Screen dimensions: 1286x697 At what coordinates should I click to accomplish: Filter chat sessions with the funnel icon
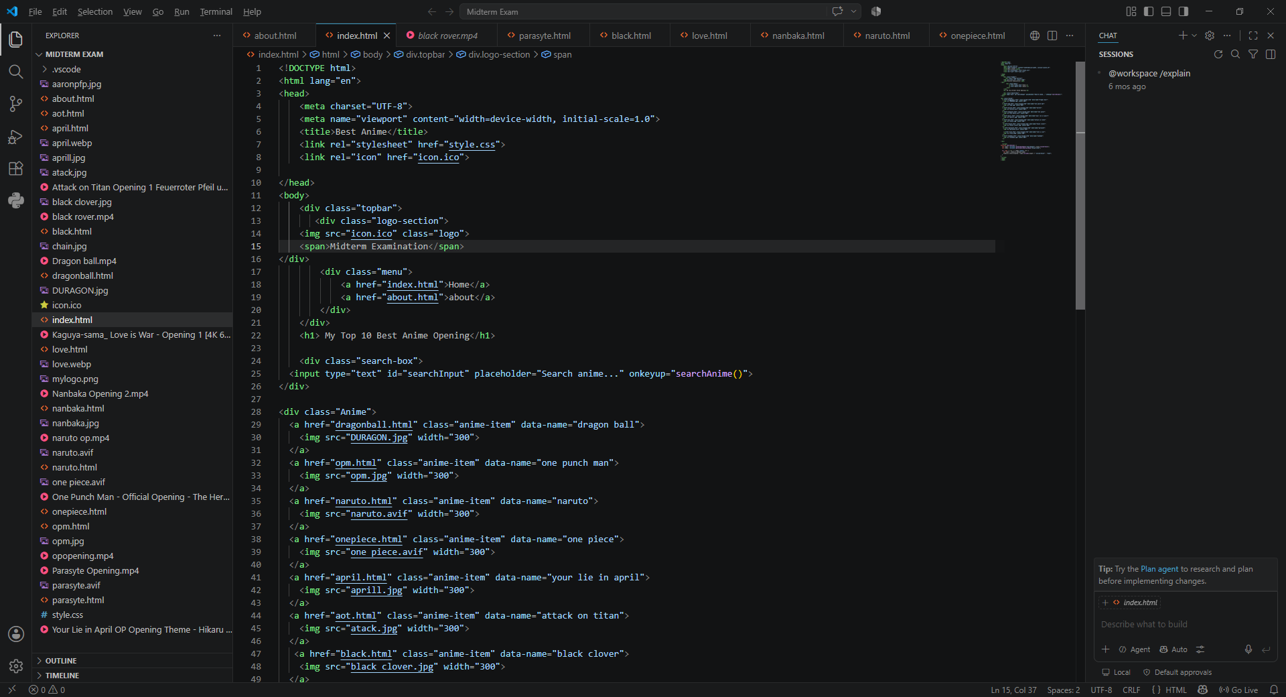click(1253, 54)
